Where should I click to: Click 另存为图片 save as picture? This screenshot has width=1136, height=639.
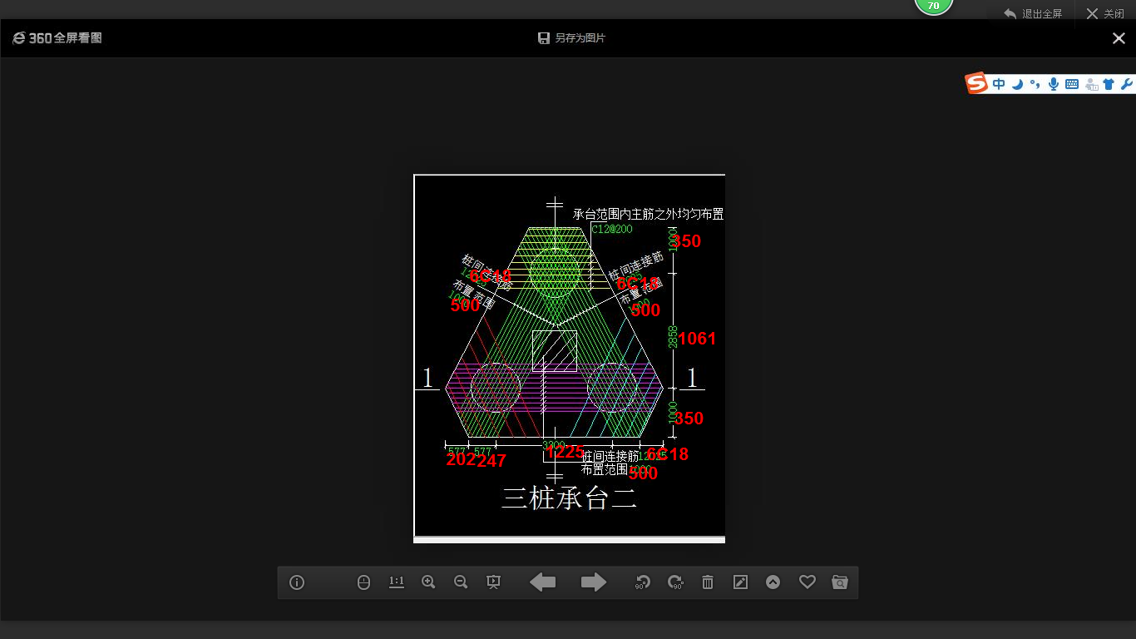click(571, 38)
